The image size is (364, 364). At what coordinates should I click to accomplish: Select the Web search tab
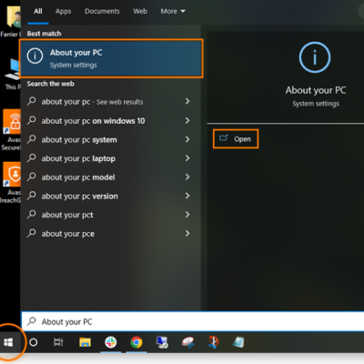[140, 12]
